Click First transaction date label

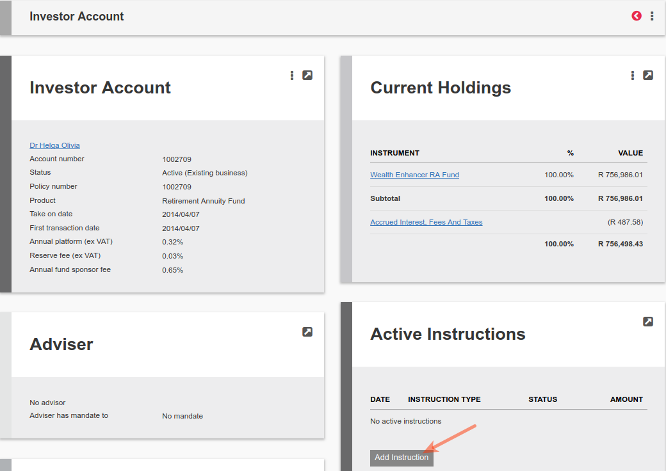65,228
